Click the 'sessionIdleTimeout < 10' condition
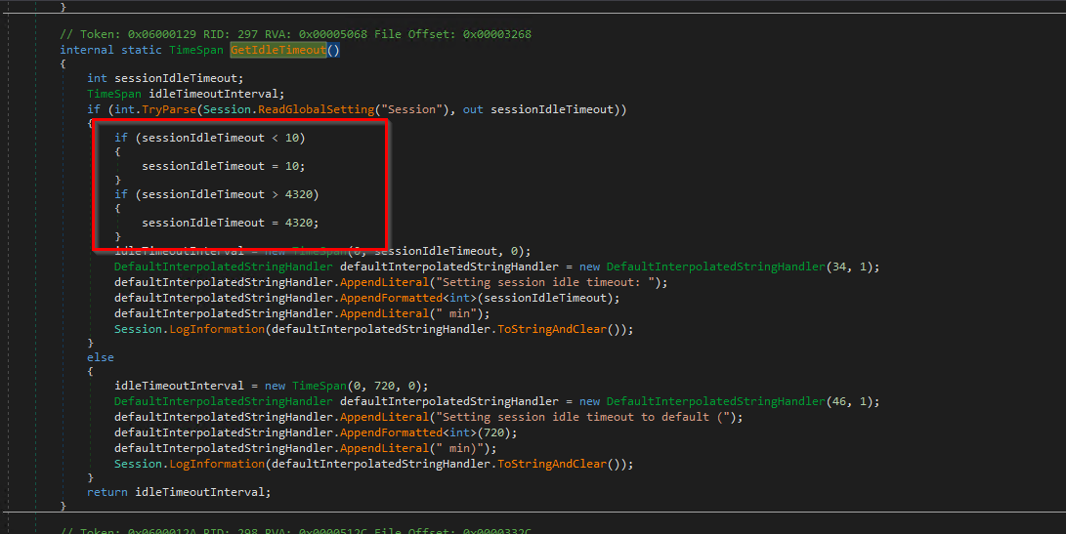The height and width of the screenshot is (534, 1066). (220, 138)
